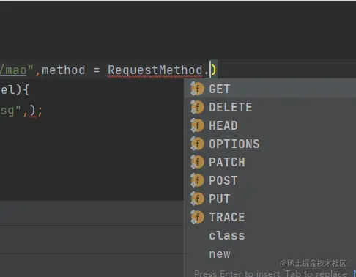Click the field icon beside GET
Image resolution: width=356 pixels, height=277 pixels.
pyautogui.click(x=197, y=89)
